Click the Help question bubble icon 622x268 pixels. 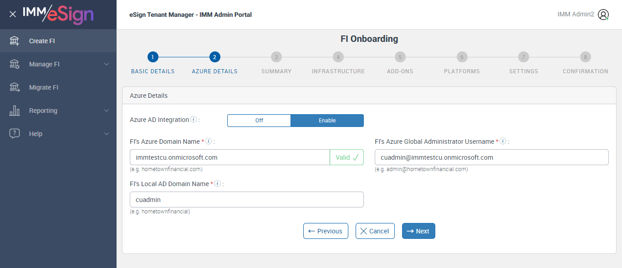tap(15, 134)
